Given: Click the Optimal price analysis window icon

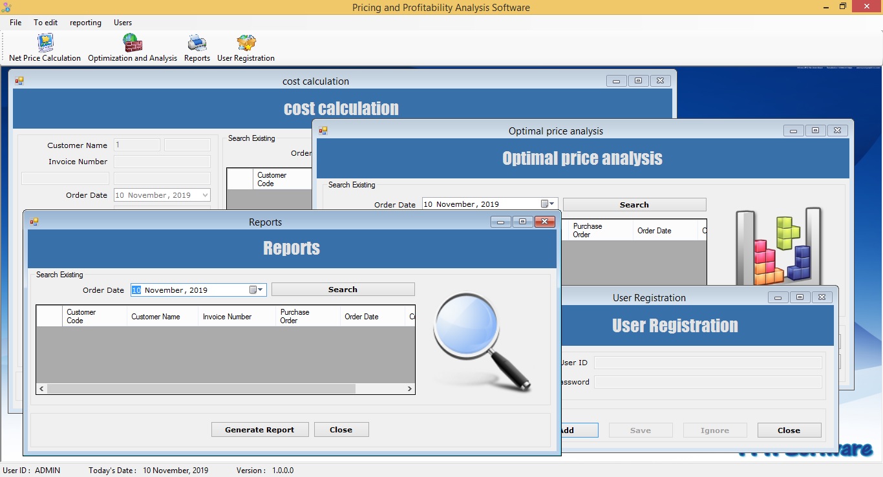Looking at the screenshot, I should pos(323,131).
